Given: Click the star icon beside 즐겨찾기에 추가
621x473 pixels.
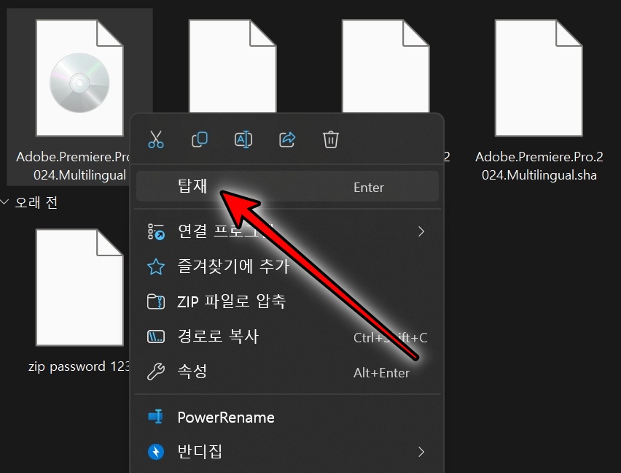Looking at the screenshot, I should tap(156, 266).
